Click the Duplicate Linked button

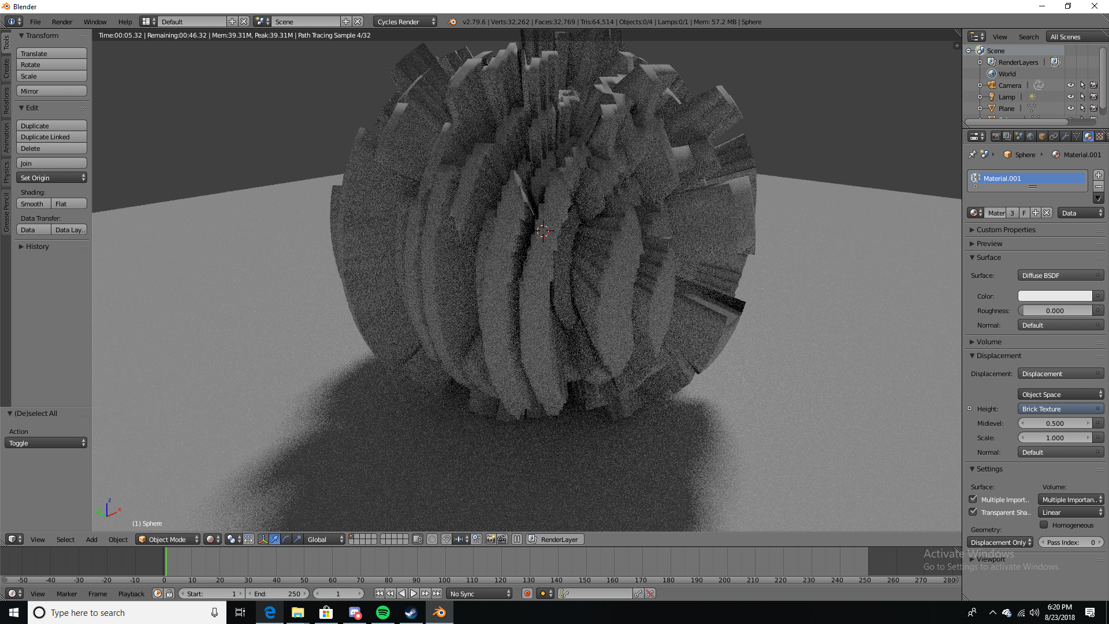pos(51,137)
